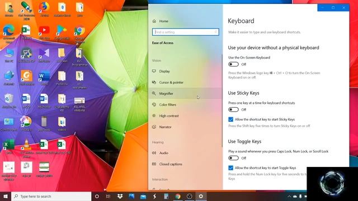Open the Windows Start menu
The height and width of the screenshot is (201, 358).
(x=6, y=196)
